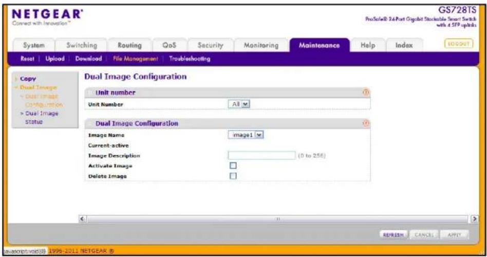The width and height of the screenshot is (487, 257).
Task: Open the Routing tab
Action: tap(129, 45)
